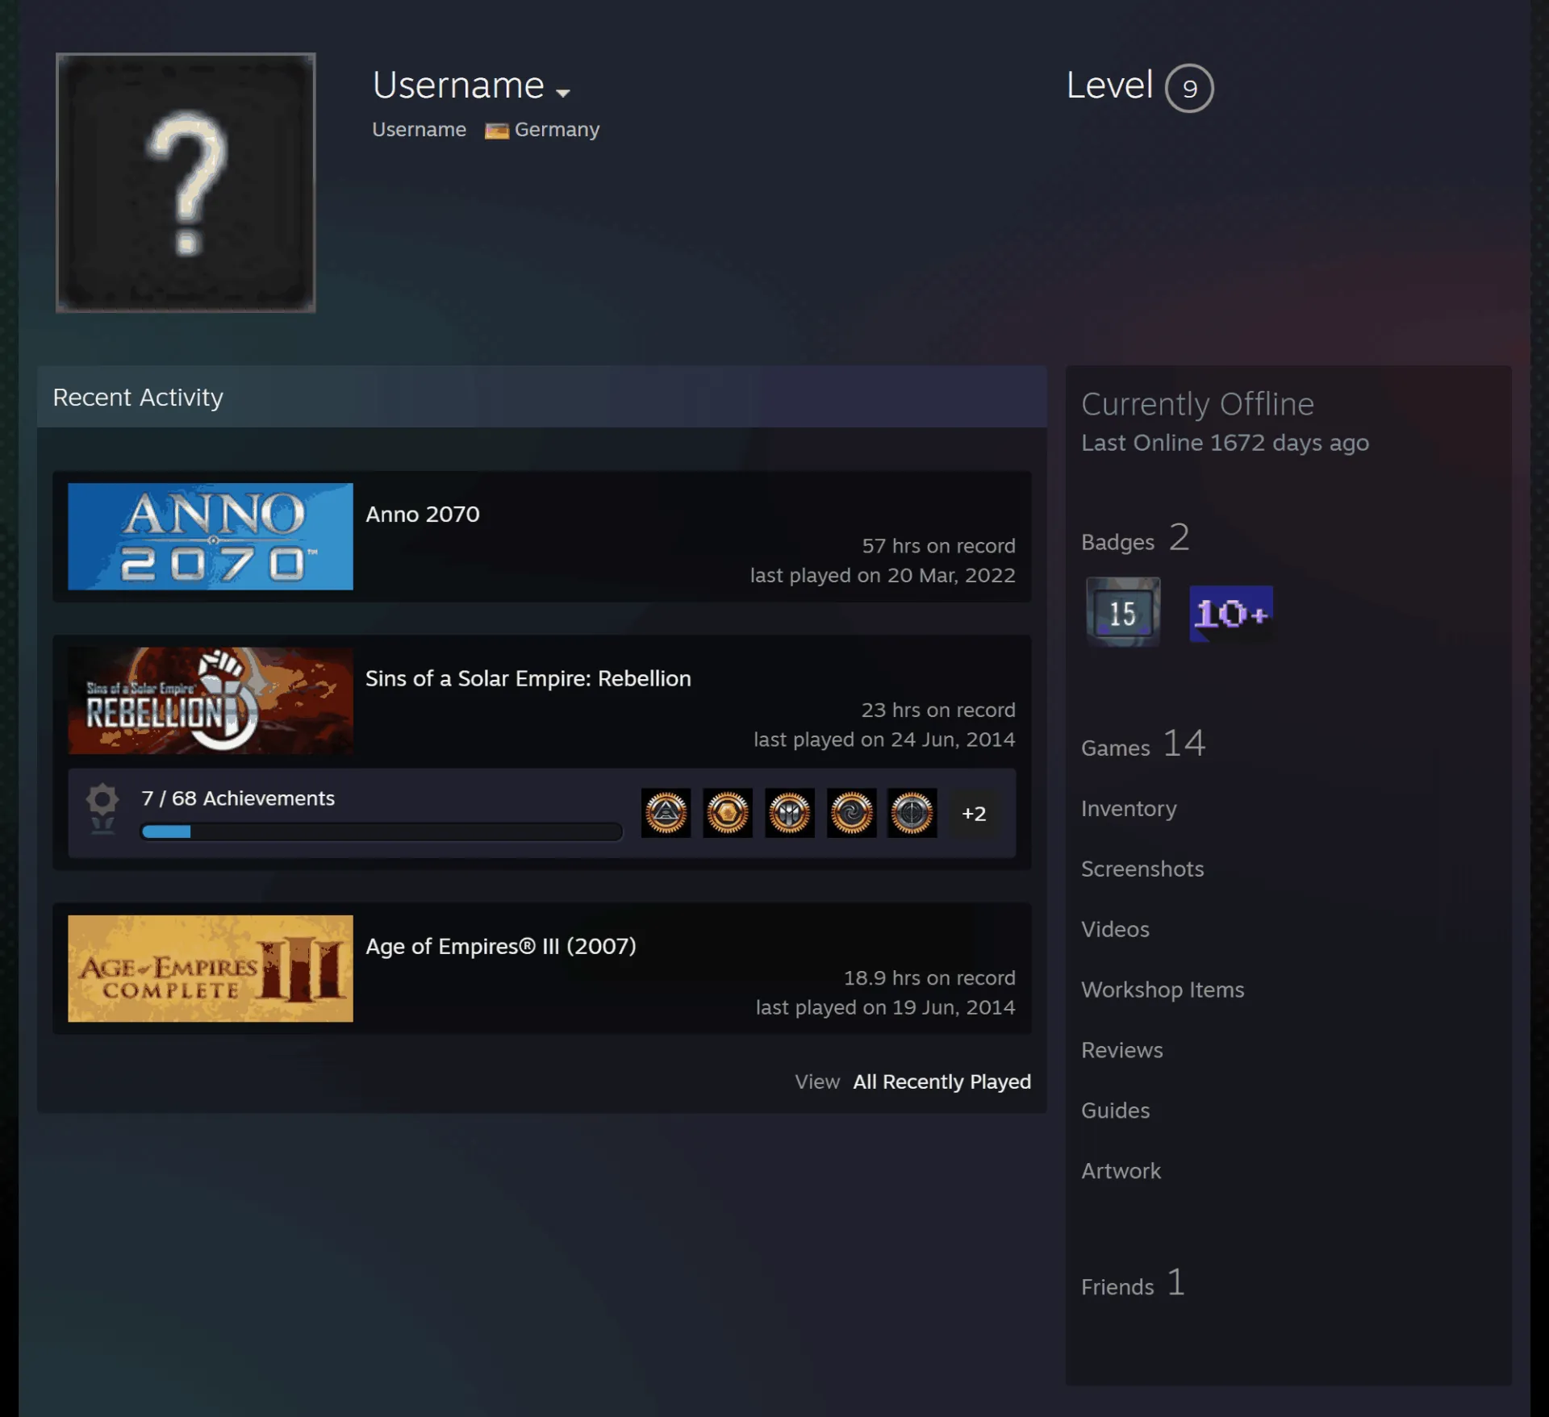Open the Games 14 list
Viewport: 1549px width, 1417px height.
(1143, 744)
